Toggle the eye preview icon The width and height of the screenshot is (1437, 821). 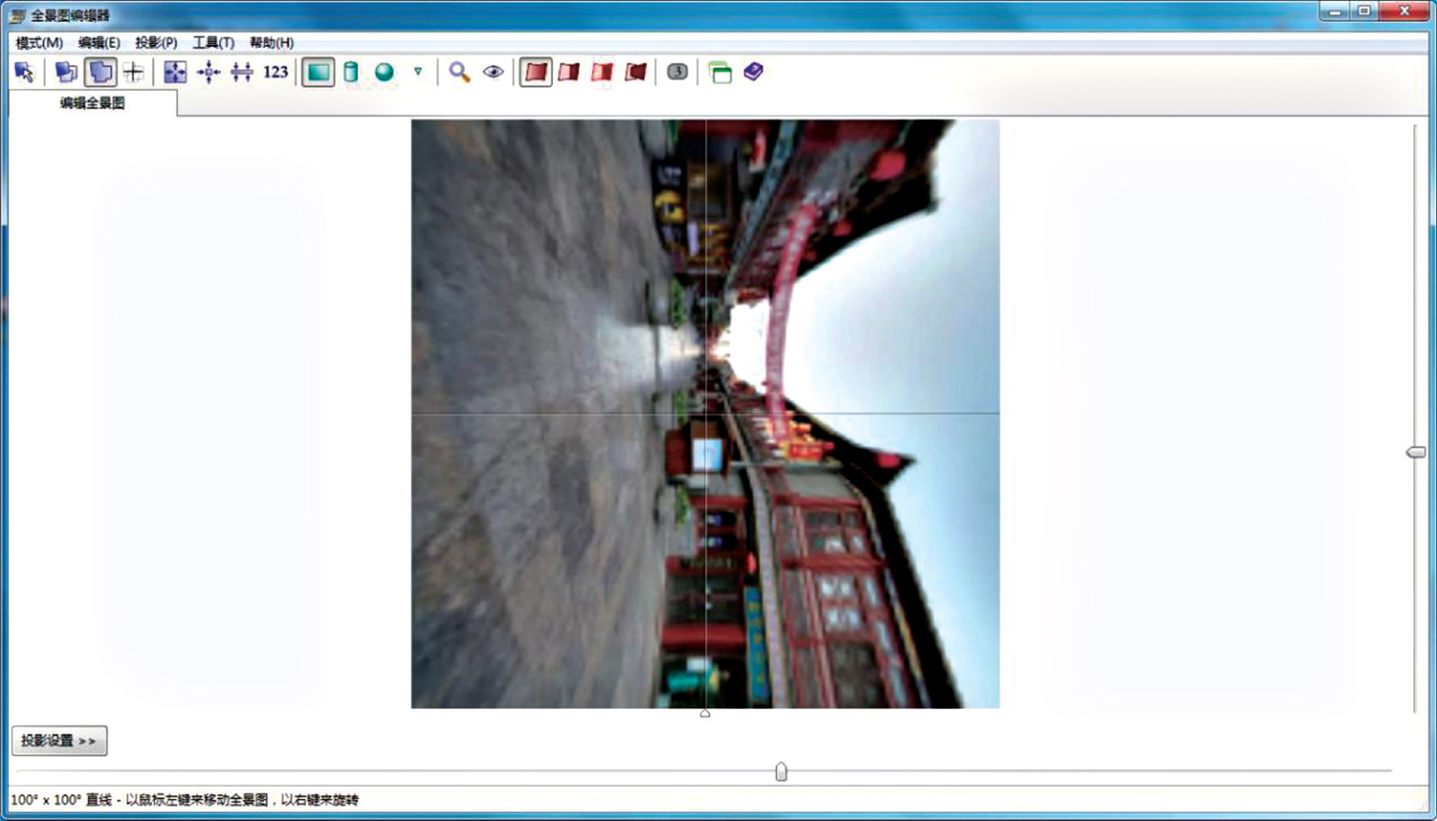tap(493, 72)
